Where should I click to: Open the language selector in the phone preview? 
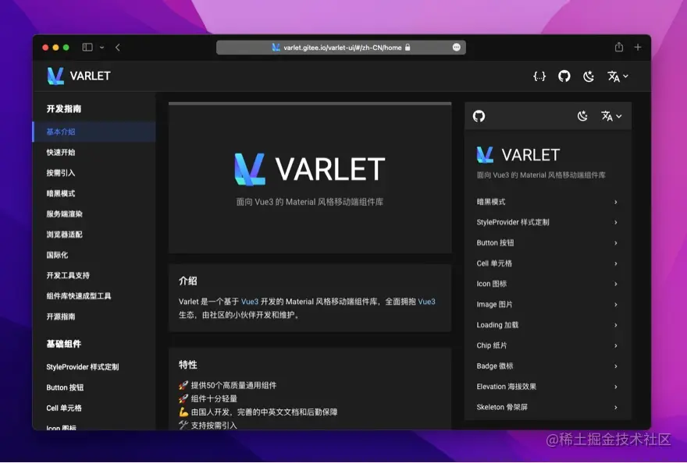[610, 115]
